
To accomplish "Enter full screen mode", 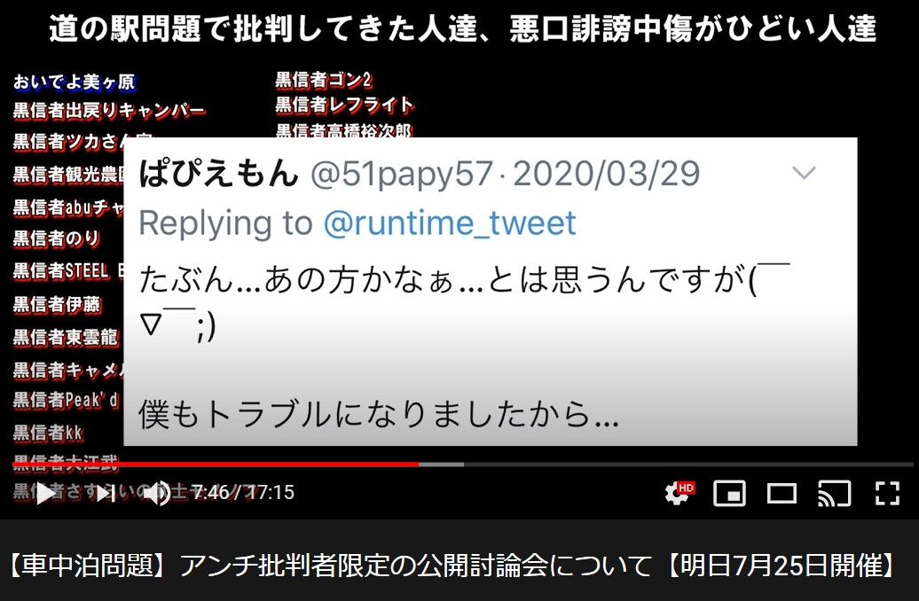I will [x=887, y=493].
